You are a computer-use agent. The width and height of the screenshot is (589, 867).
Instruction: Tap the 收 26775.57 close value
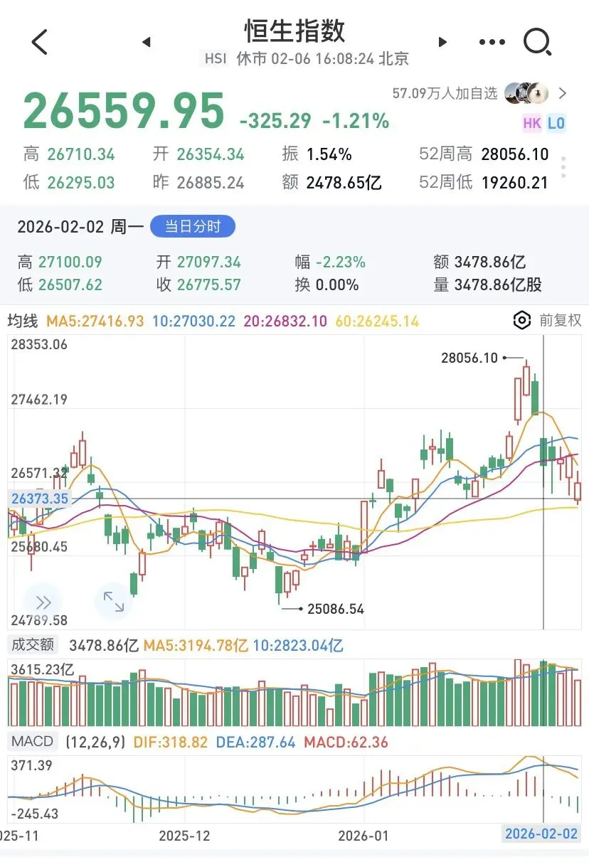click(x=198, y=285)
